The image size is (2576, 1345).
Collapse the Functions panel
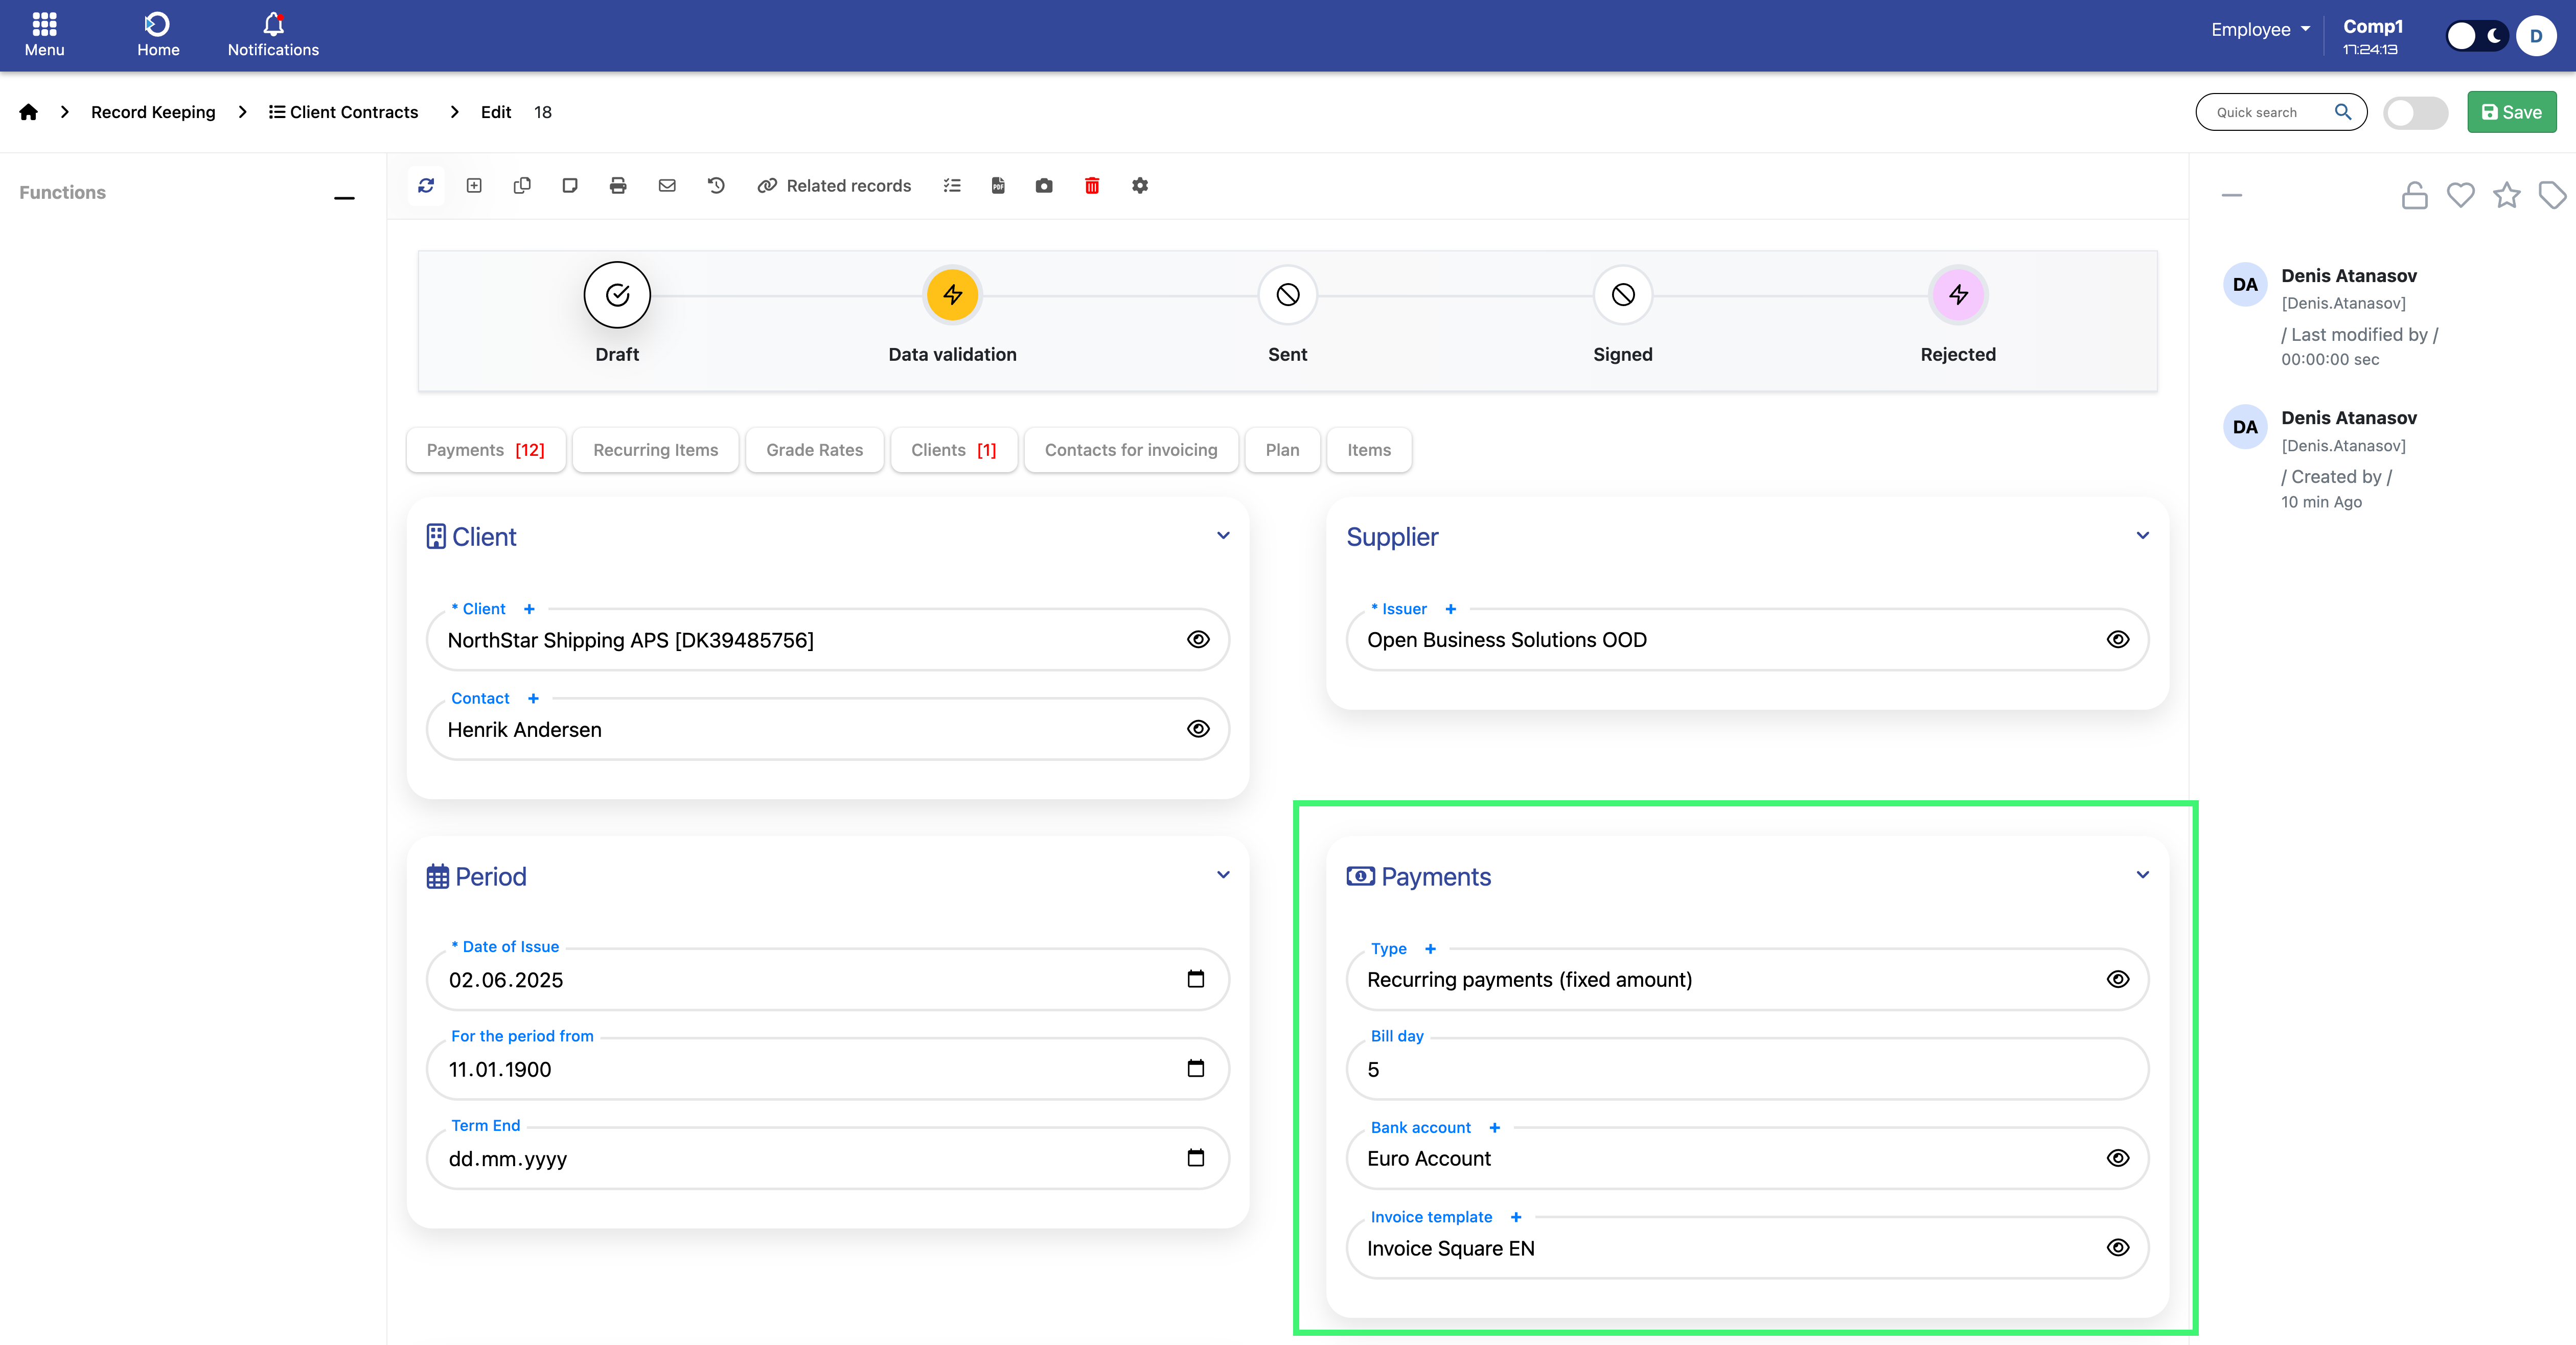(344, 198)
